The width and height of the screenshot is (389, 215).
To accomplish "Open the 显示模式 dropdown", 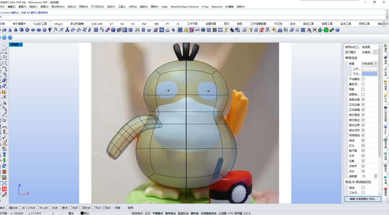I will [x=375, y=52].
